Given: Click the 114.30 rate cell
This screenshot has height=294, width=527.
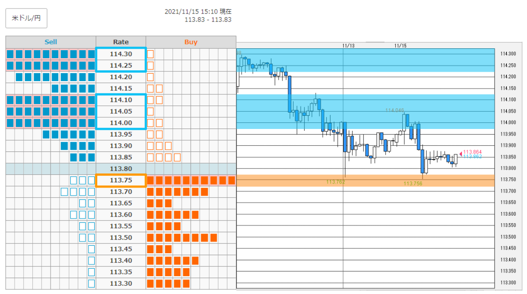Looking at the screenshot, I should [121, 54].
